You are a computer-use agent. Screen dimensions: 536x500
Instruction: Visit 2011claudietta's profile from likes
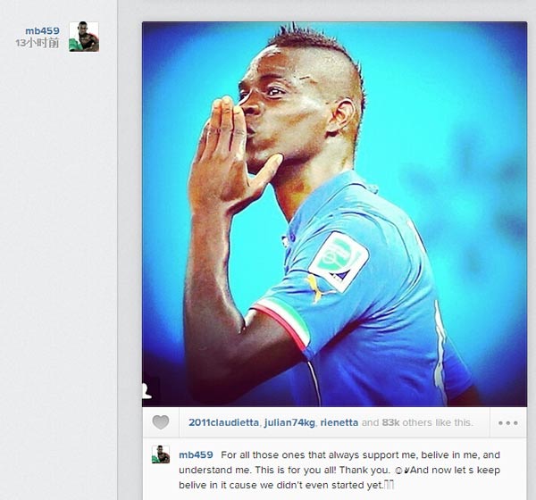(x=223, y=422)
